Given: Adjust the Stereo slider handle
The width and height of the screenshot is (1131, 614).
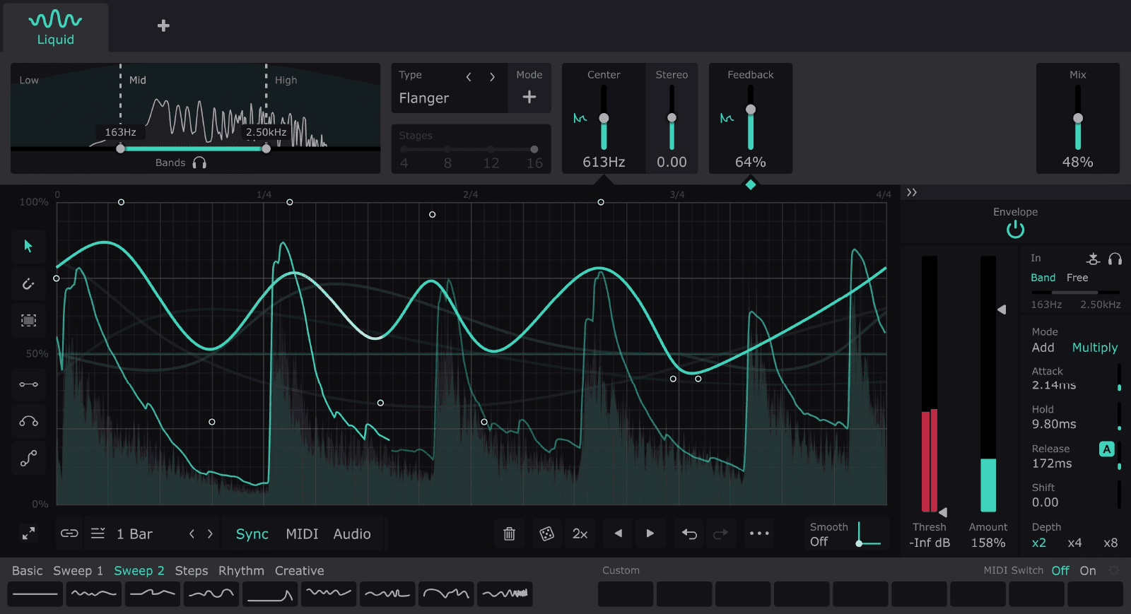Looking at the screenshot, I should pos(672,118).
